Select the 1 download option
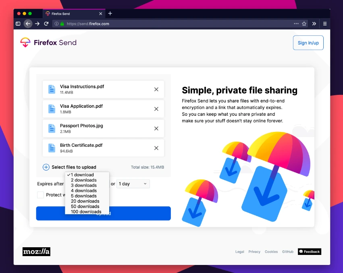This screenshot has width=343, height=273. click(87, 175)
